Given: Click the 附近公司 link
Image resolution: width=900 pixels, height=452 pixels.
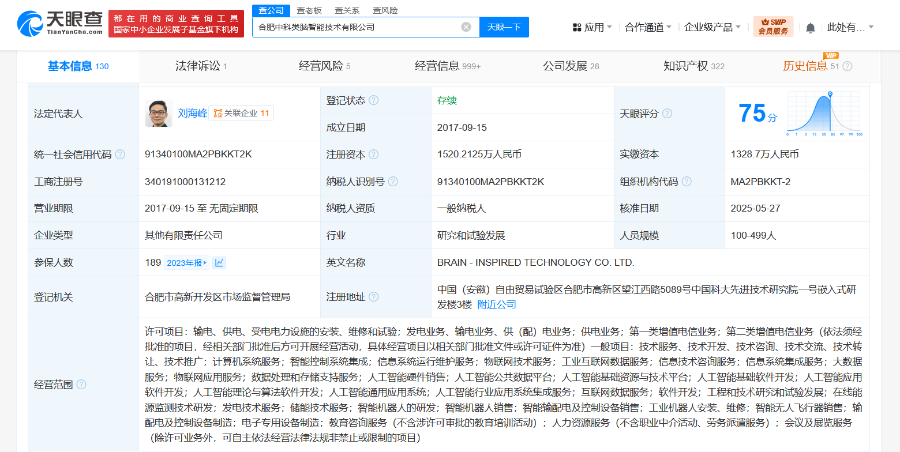Looking at the screenshot, I should [x=497, y=304].
